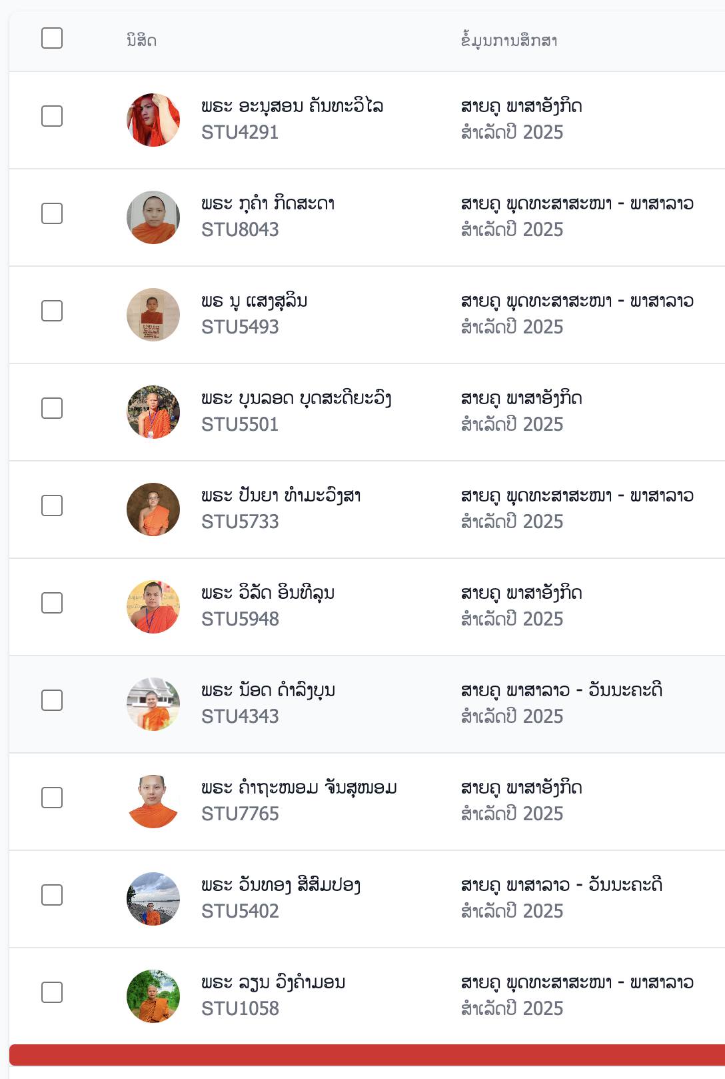
Task: Open the profile photo for STU1058
Action: point(153,996)
